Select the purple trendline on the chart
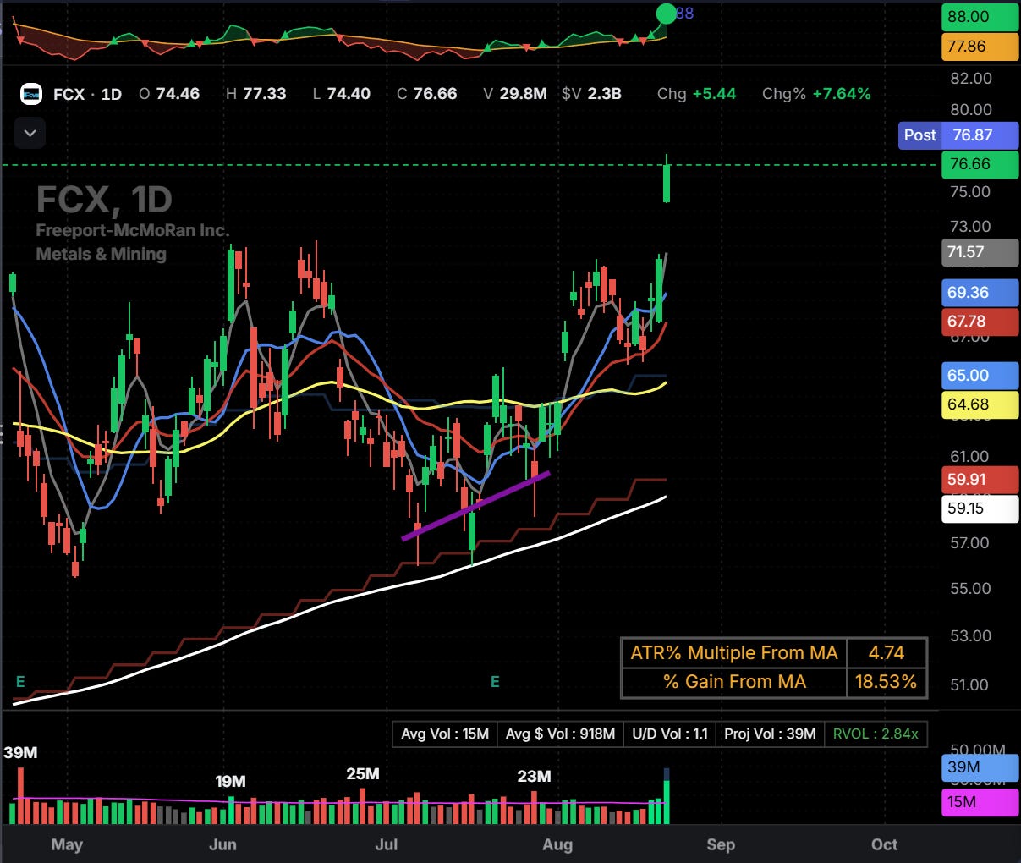The image size is (1021, 863). click(476, 505)
